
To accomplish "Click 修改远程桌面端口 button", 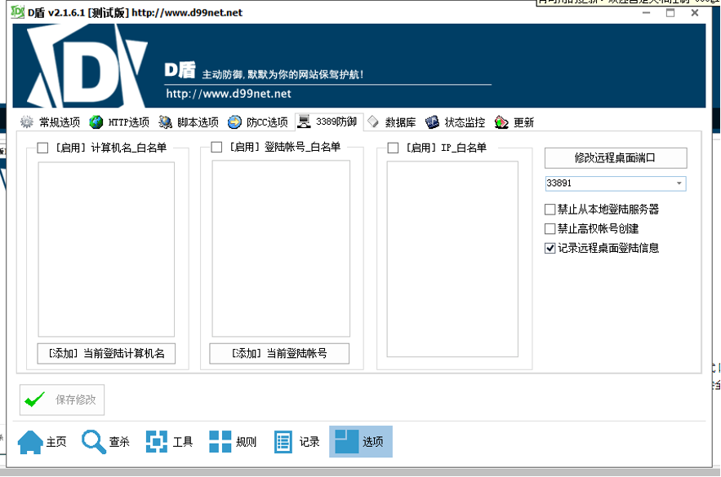I will 616,158.
